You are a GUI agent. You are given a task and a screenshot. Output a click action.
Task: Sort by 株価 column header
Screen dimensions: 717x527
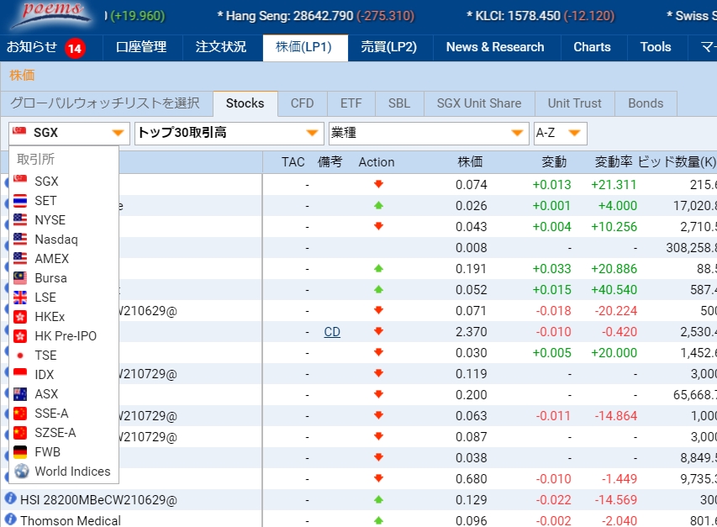click(470, 162)
